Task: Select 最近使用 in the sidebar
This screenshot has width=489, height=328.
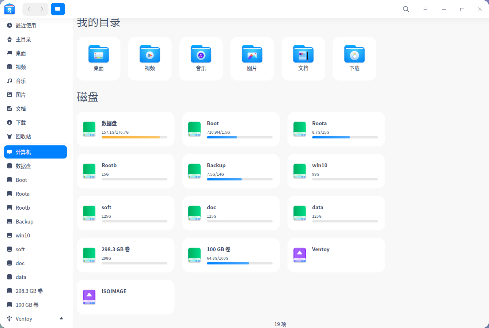Action: [x=35, y=26]
